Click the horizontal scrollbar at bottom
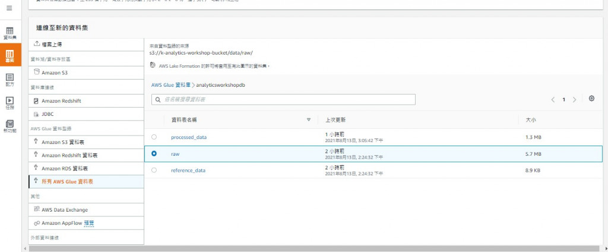The image size is (608, 252). [314, 248]
